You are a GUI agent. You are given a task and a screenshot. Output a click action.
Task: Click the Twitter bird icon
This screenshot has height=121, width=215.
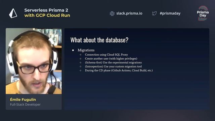coord(155,13)
